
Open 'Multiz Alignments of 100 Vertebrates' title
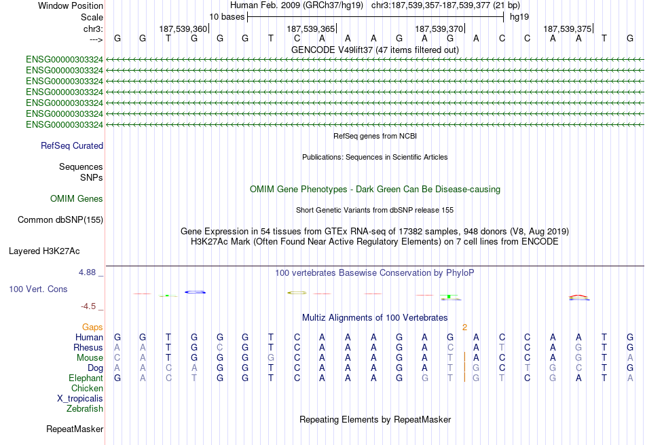pyautogui.click(x=375, y=318)
